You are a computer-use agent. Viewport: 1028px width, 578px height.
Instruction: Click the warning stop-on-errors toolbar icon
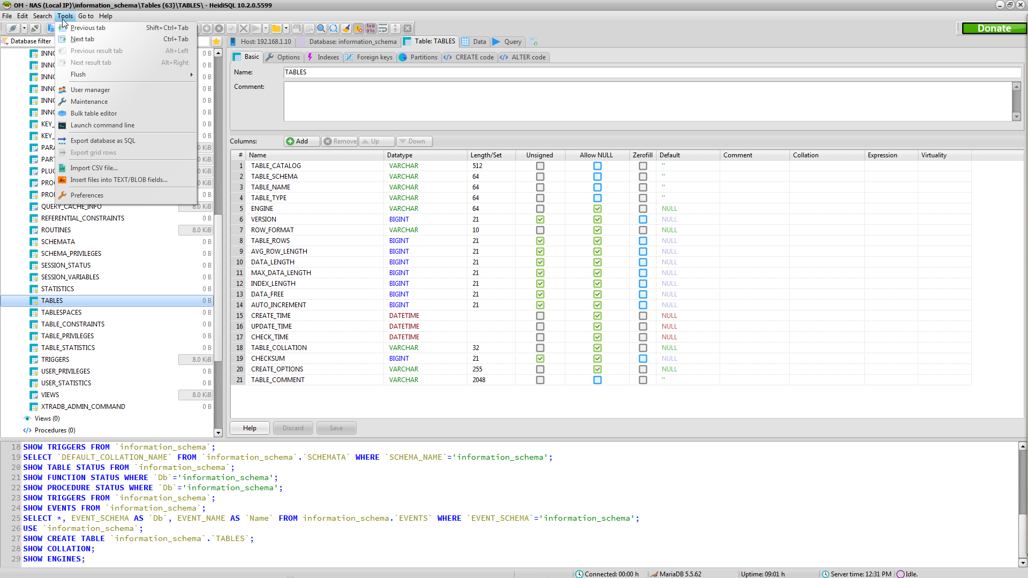tap(358, 28)
